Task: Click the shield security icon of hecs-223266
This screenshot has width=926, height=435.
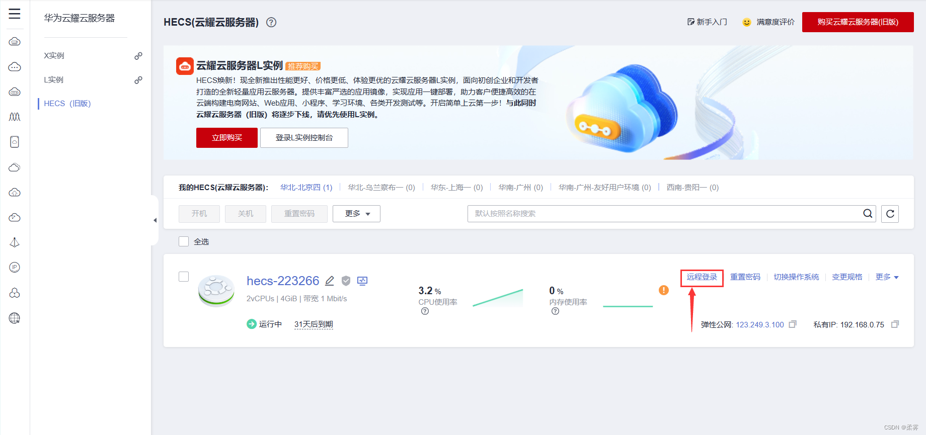Action: [346, 281]
